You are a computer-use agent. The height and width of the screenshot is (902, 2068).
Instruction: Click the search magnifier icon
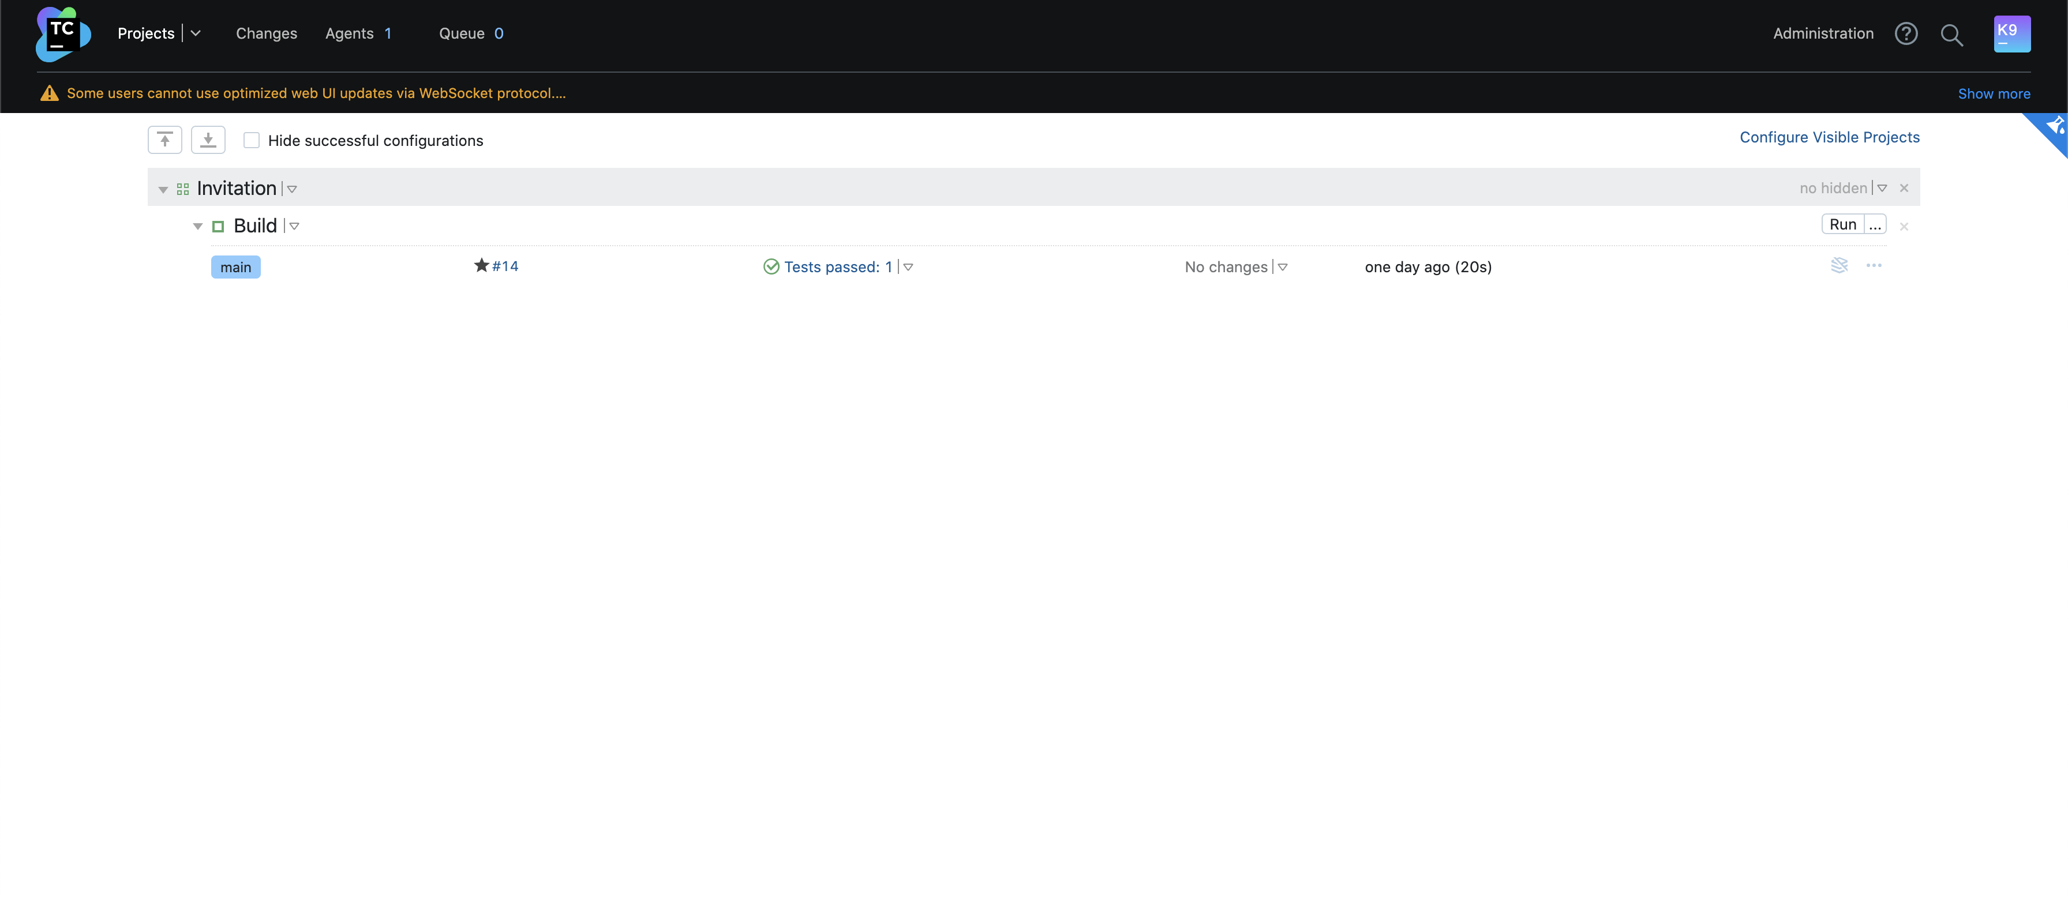tap(1951, 35)
